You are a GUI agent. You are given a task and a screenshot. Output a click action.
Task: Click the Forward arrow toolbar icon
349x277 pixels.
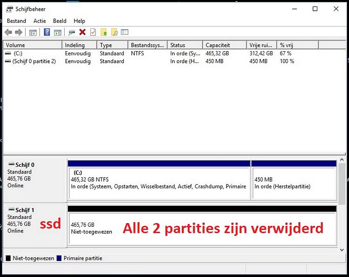coord(19,33)
